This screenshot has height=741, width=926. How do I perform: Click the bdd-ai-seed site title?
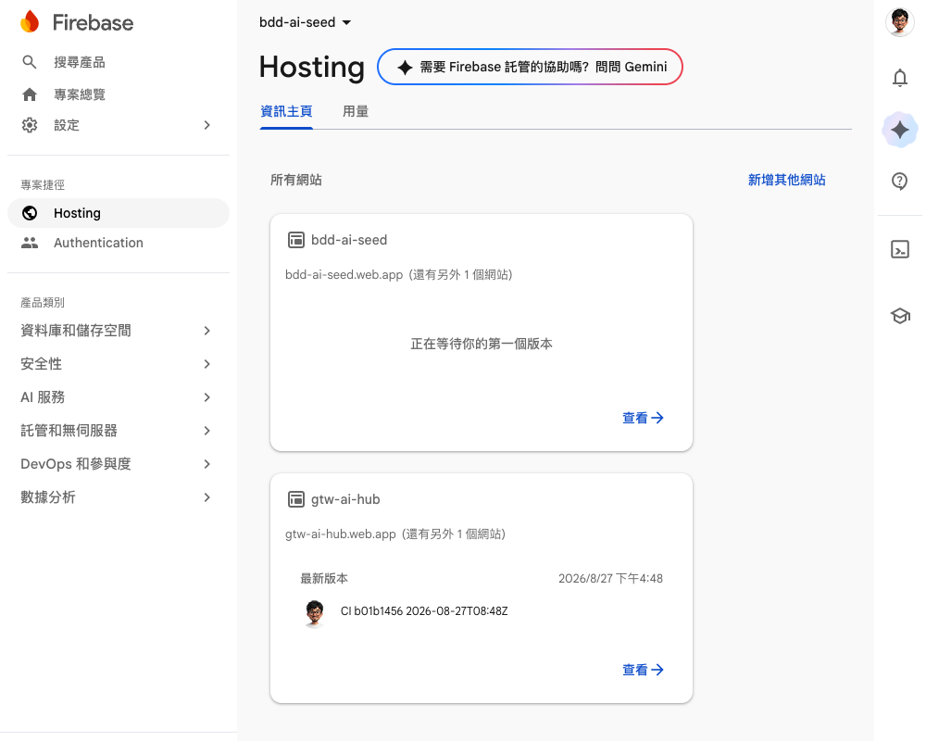pos(349,240)
